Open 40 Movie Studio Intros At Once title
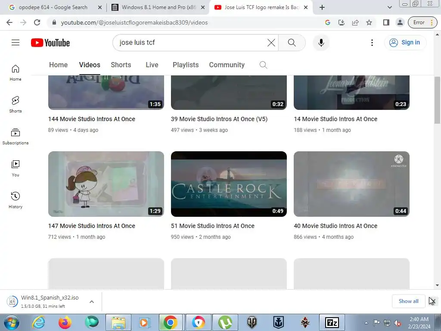Screen dimensions: 441x331 (335, 226)
